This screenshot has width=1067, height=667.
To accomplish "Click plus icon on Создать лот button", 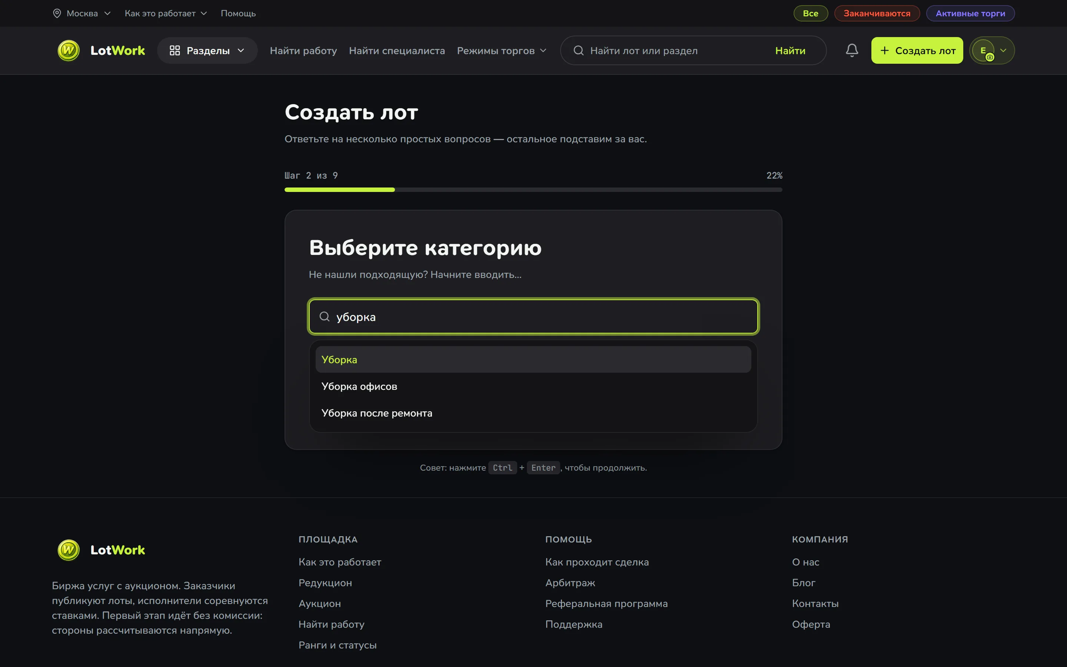I will 884,50.
